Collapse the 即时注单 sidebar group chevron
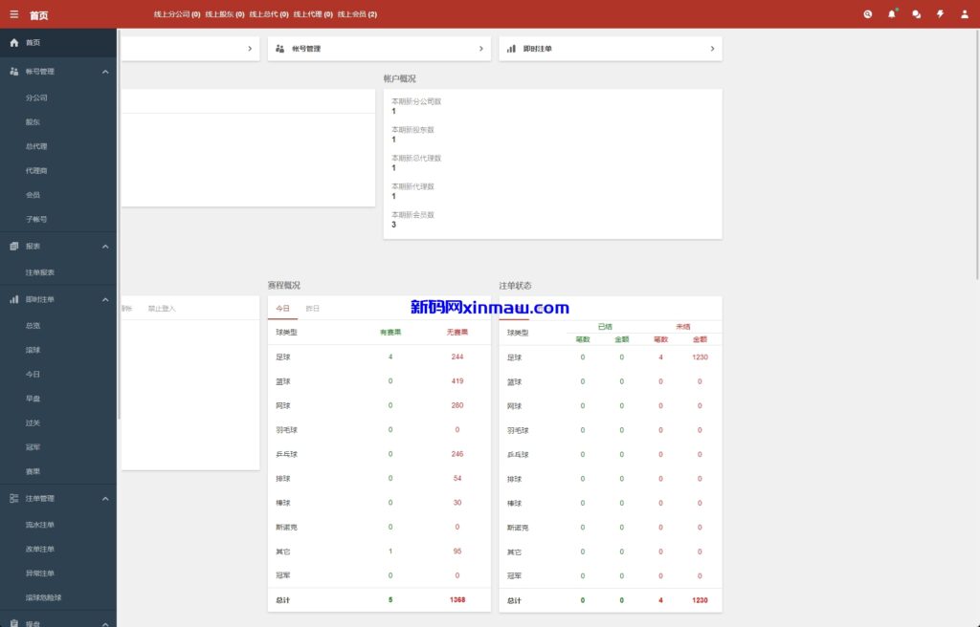This screenshot has width=980, height=627. [105, 299]
